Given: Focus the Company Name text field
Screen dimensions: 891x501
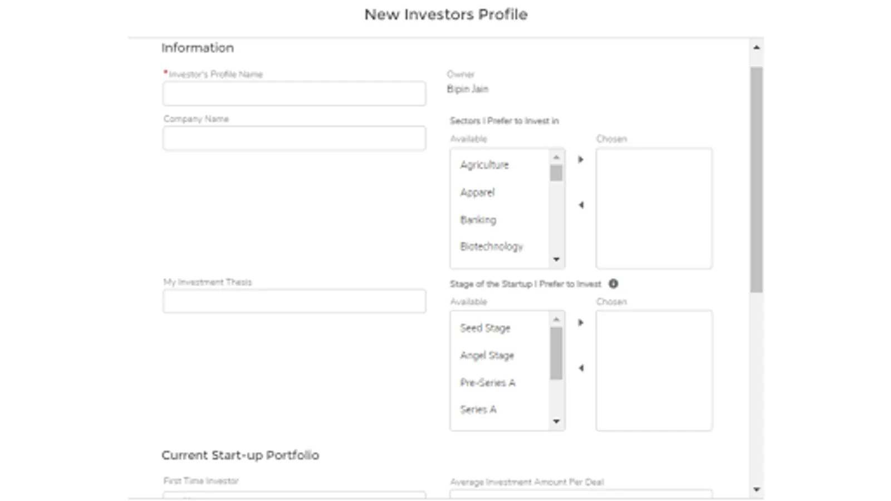Looking at the screenshot, I should 294,138.
